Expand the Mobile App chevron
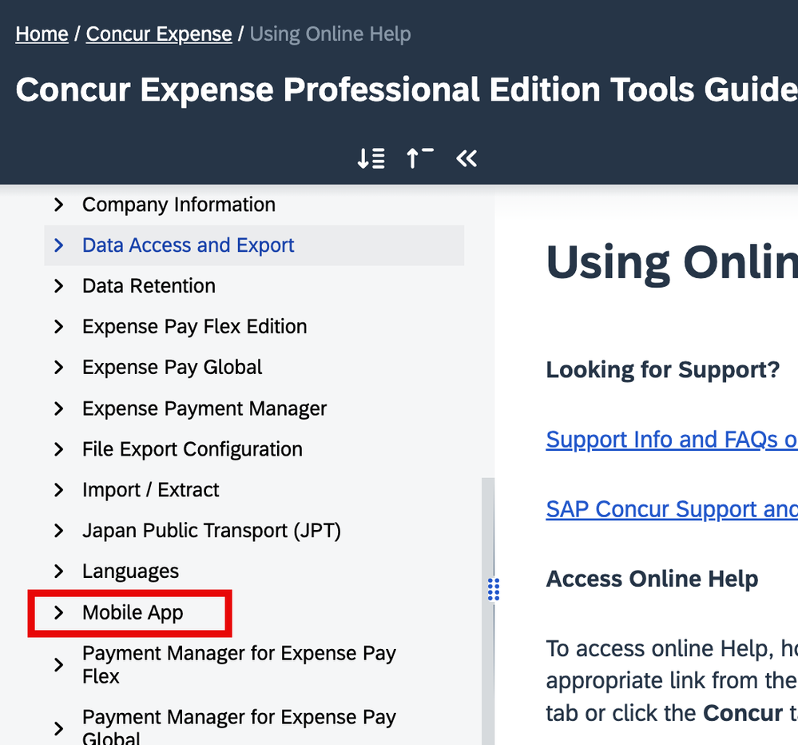The width and height of the screenshot is (798, 745). [x=59, y=612]
